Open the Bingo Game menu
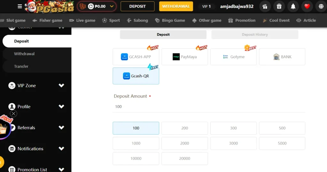This screenshot has width=327, height=172. point(170,20)
